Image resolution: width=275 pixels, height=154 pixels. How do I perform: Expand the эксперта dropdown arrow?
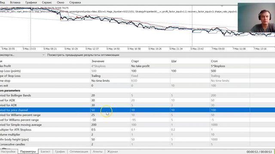click(x=43, y=55)
